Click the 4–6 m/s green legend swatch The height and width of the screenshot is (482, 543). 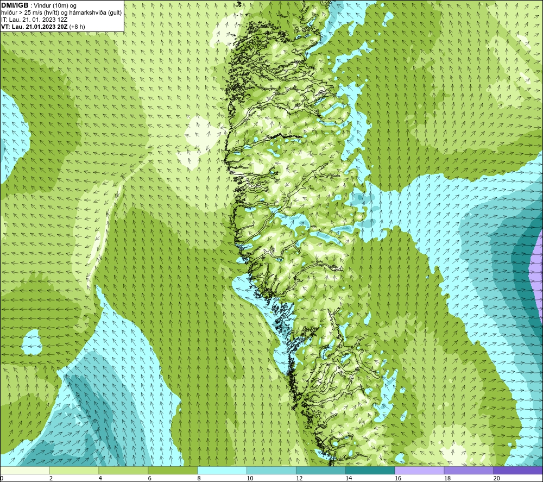pyautogui.click(x=123, y=470)
